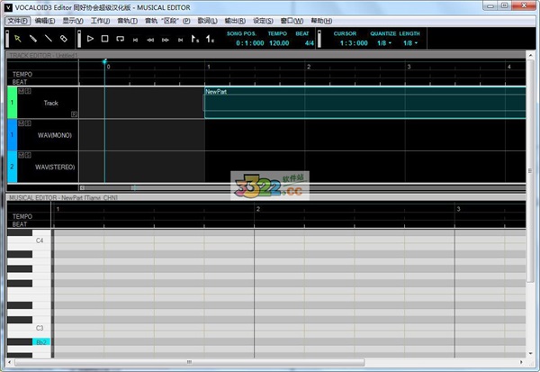Click the scroll-down arrow at bottom right

530,353
